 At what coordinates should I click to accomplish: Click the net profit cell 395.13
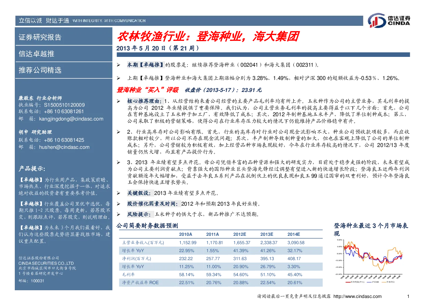tap(267, 259)
